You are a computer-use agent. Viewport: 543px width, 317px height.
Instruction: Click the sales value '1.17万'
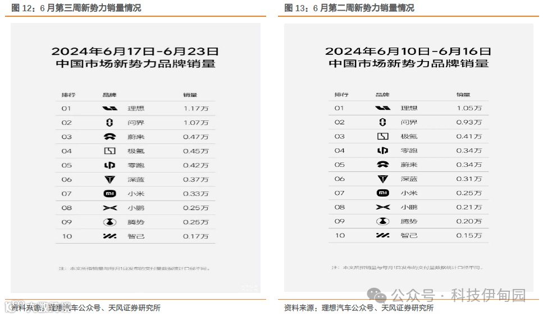[x=196, y=109]
